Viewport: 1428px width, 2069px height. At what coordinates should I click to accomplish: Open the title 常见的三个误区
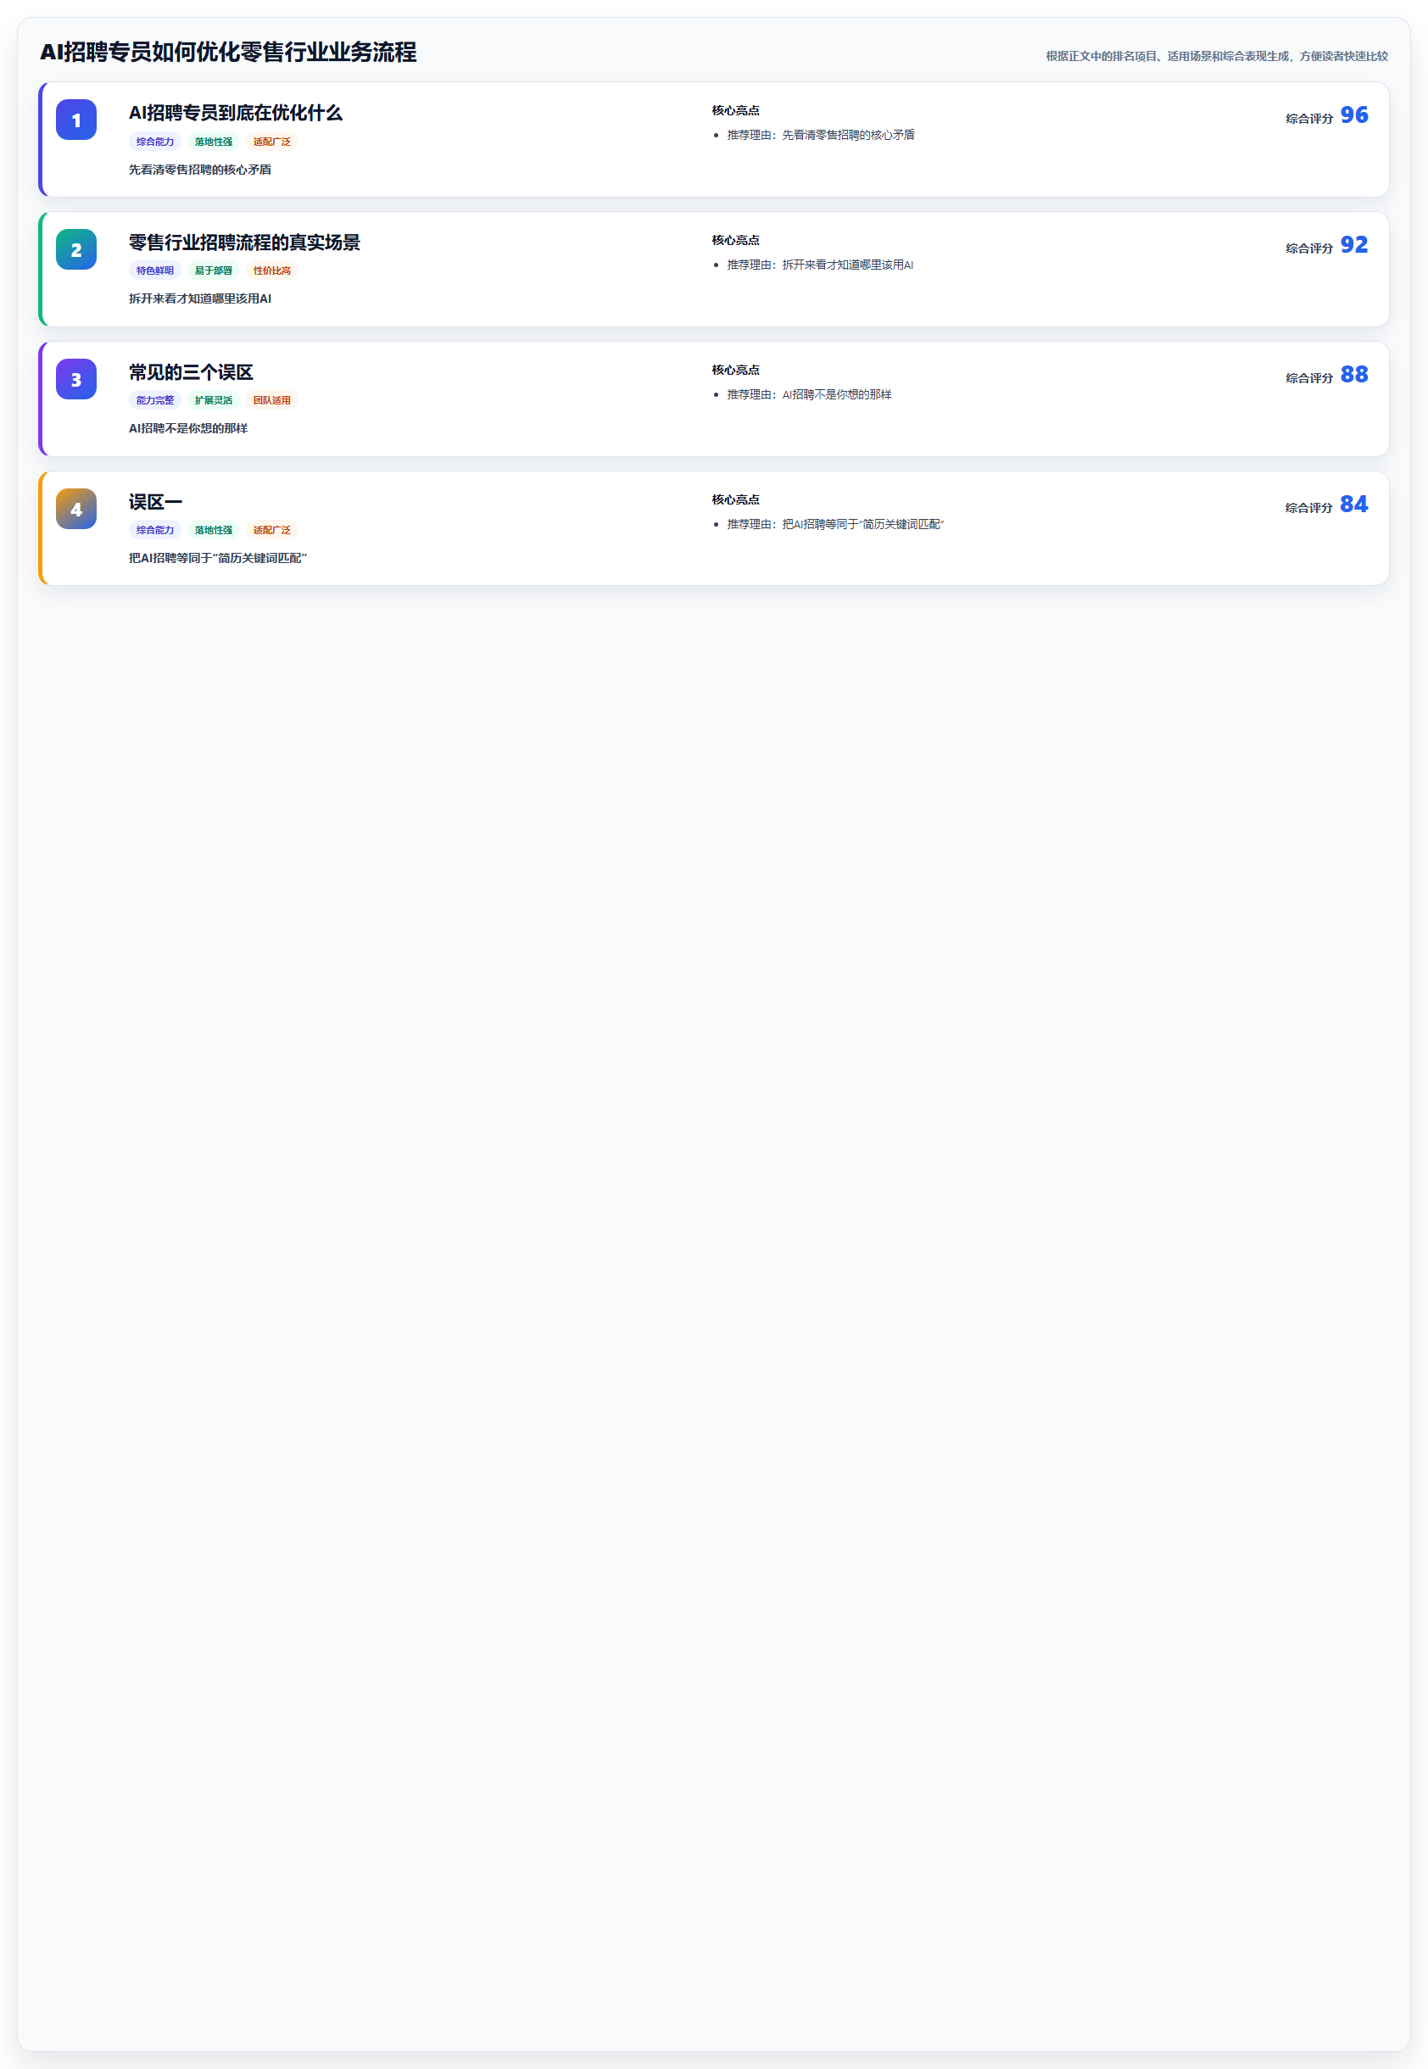(191, 372)
